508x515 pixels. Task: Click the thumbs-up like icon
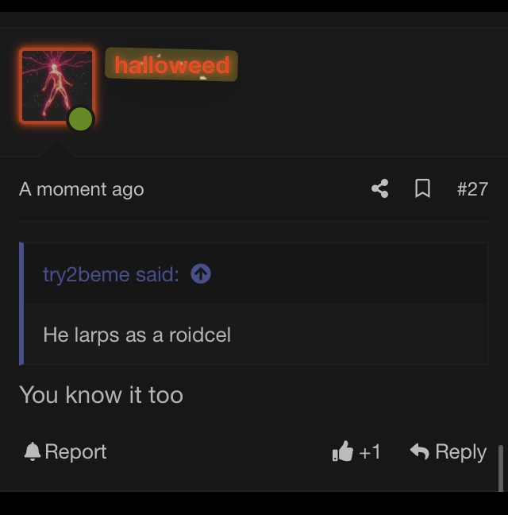(342, 451)
